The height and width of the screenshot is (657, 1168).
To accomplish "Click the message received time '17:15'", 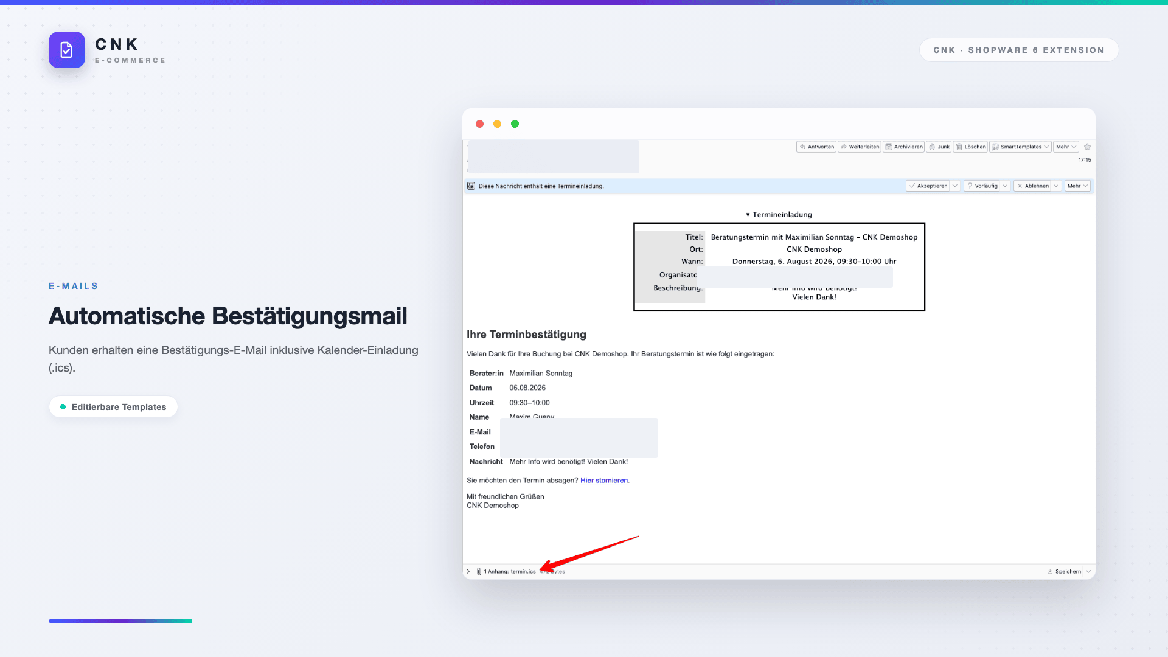I will point(1085,160).
